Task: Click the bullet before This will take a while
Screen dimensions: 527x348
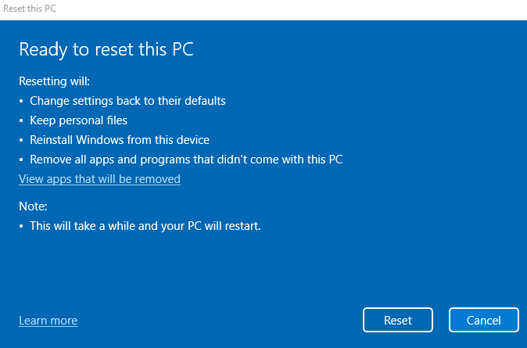Action: [x=22, y=227]
